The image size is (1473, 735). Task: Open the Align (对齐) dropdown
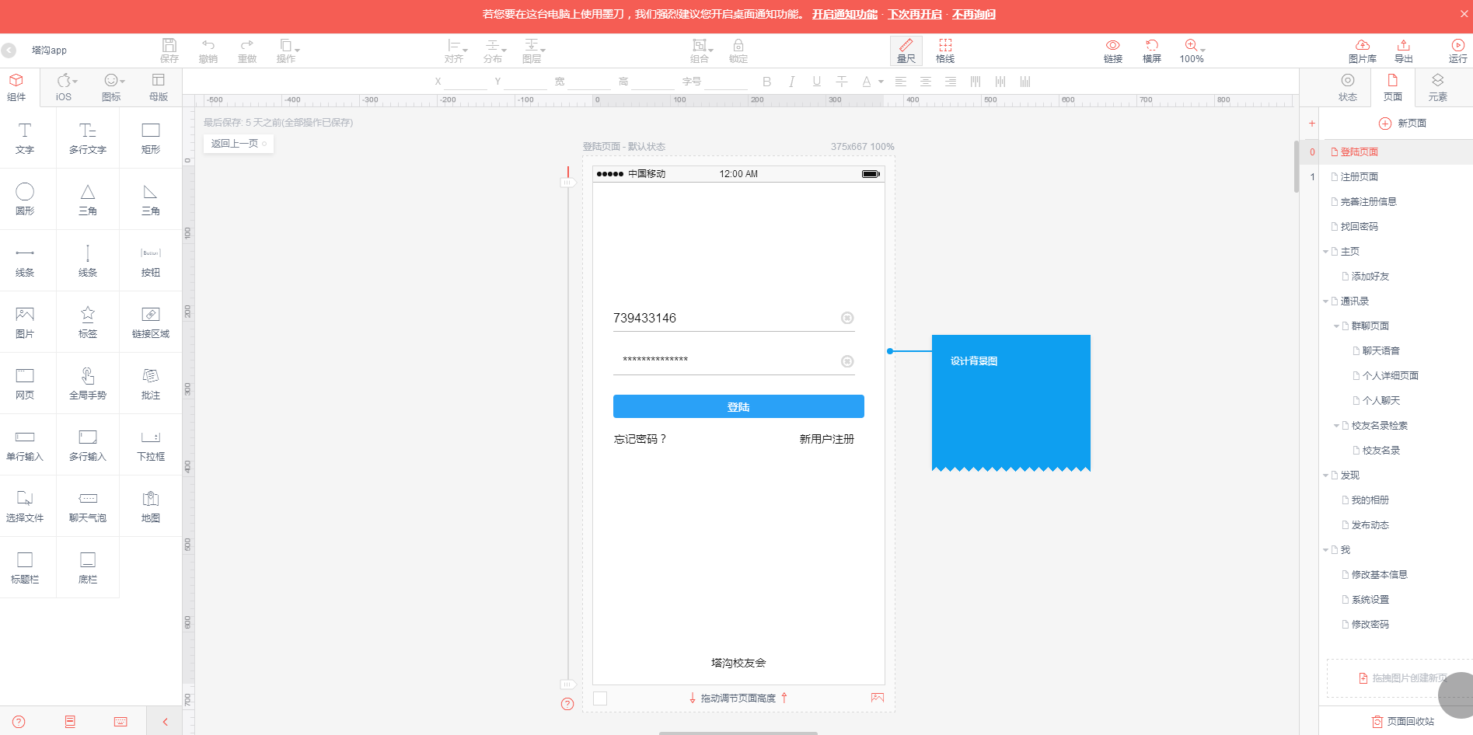tap(456, 51)
